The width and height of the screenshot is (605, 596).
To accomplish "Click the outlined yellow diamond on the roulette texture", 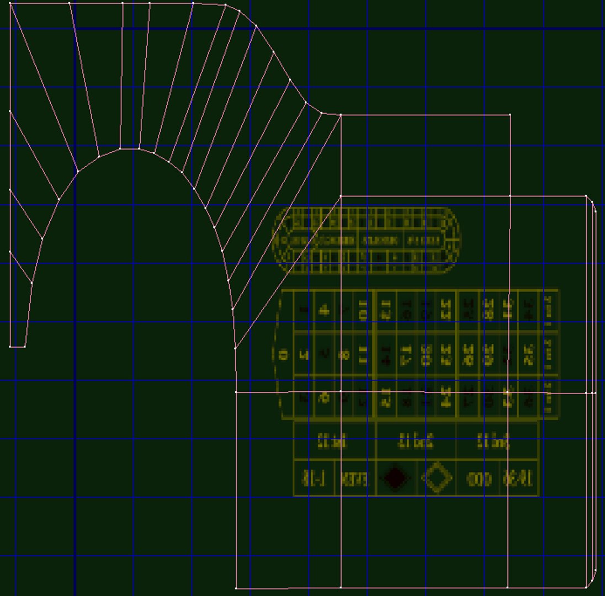I will pyautogui.click(x=437, y=477).
